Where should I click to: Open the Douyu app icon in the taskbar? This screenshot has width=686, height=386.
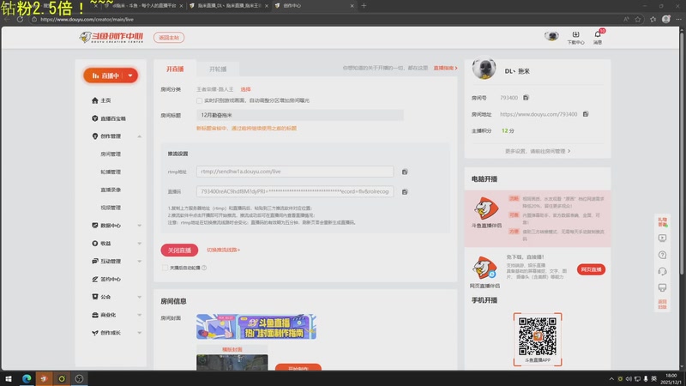coord(44,378)
